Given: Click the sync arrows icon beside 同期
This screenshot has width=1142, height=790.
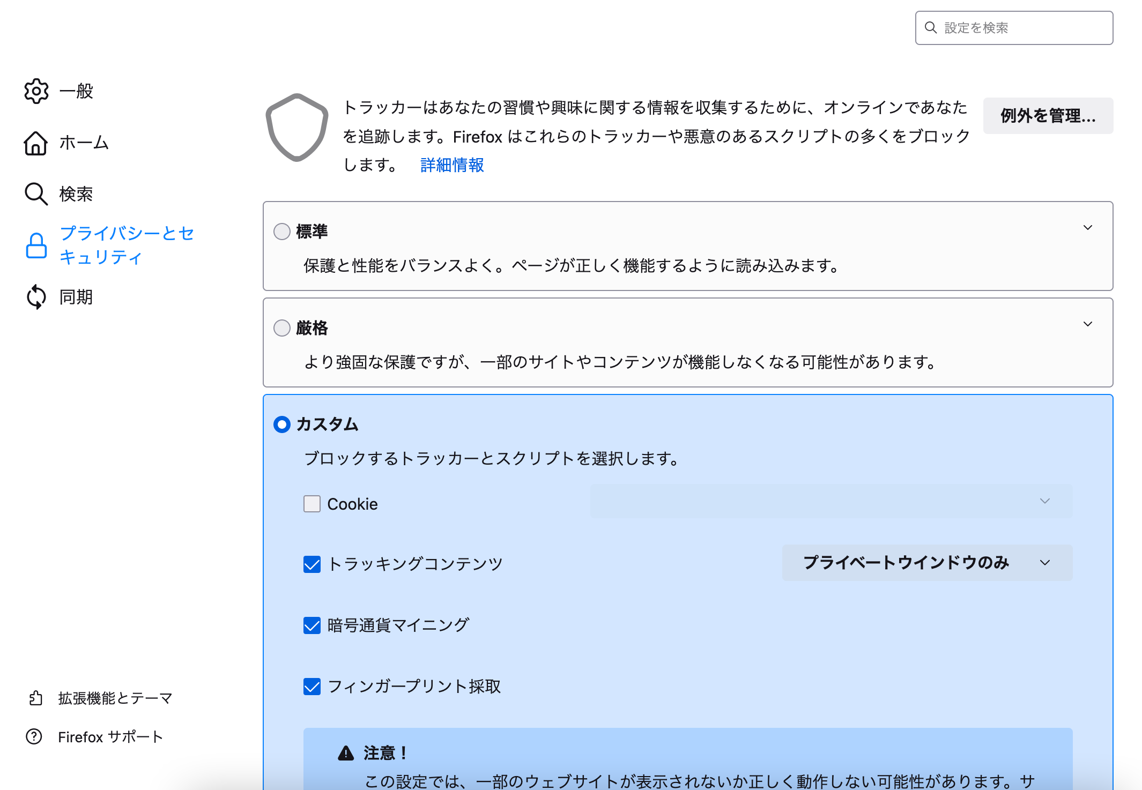Looking at the screenshot, I should (36, 297).
